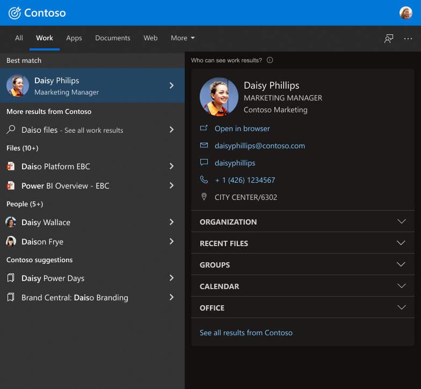Click the PowerPoint icon for Power BI Overview
The height and width of the screenshot is (389, 421).
coord(11,186)
